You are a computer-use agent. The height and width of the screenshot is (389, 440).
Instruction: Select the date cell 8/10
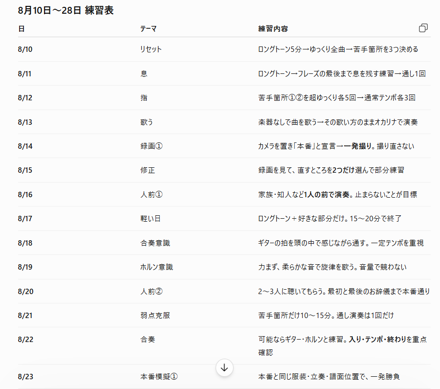click(25, 49)
